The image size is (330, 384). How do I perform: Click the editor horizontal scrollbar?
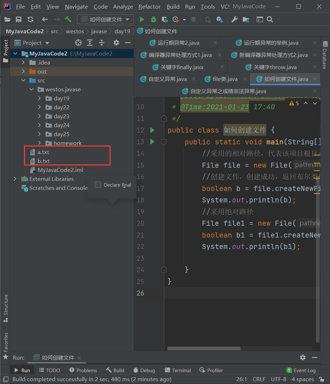point(204,348)
